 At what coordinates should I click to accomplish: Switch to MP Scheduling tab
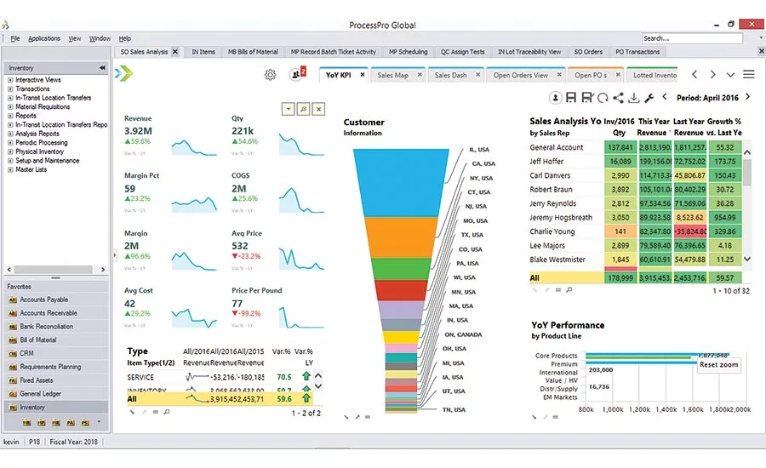pos(408,52)
